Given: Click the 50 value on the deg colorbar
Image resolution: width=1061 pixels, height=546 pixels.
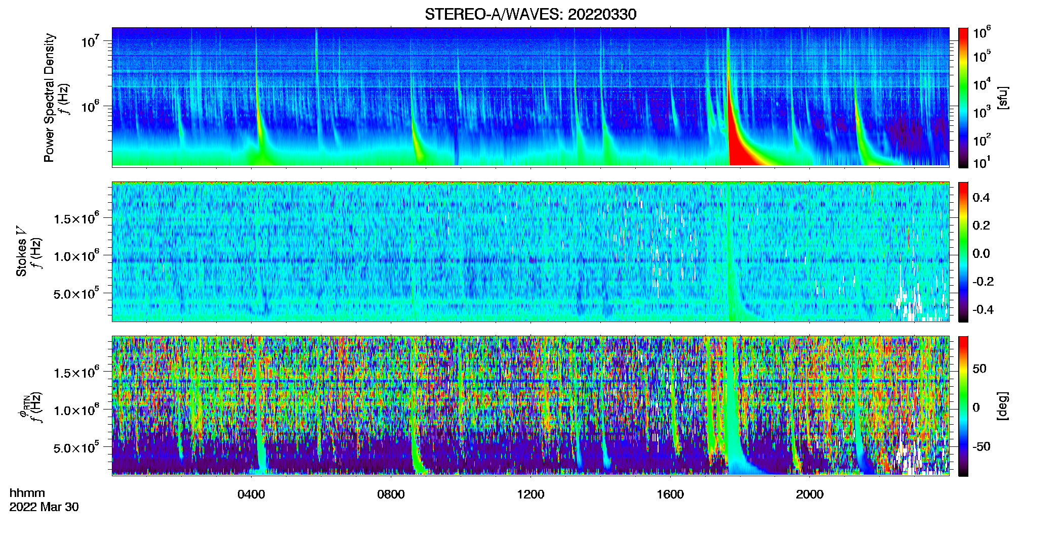Looking at the screenshot, I should [980, 369].
